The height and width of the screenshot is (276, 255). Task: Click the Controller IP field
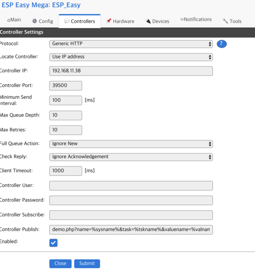tap(131, 71)
